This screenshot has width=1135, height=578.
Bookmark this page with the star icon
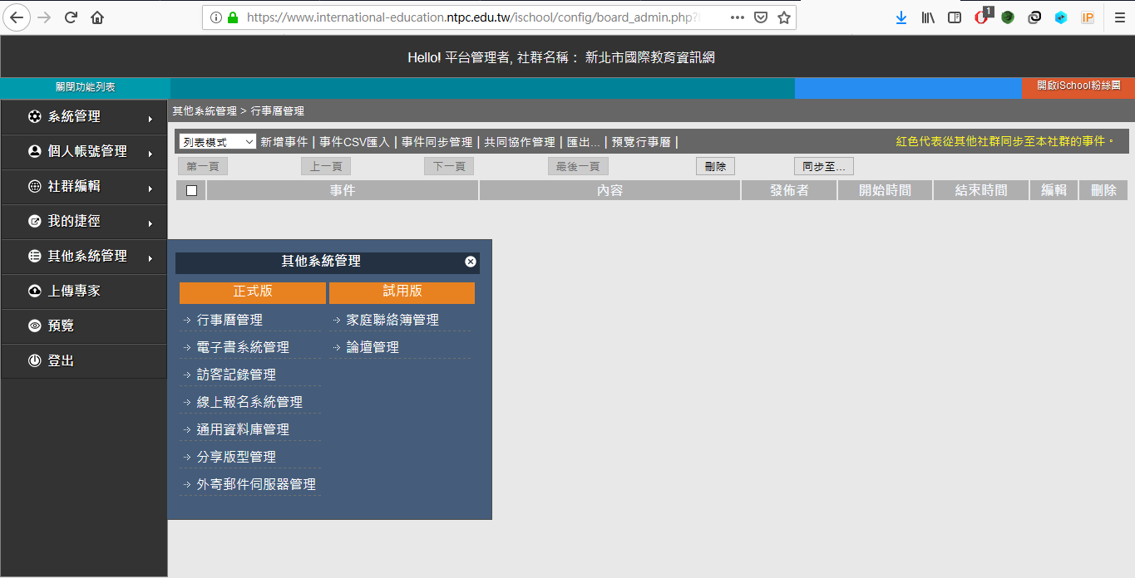[784, 17]
